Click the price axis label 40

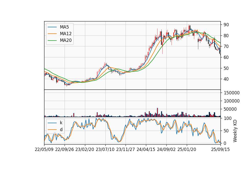click(226, 79)
